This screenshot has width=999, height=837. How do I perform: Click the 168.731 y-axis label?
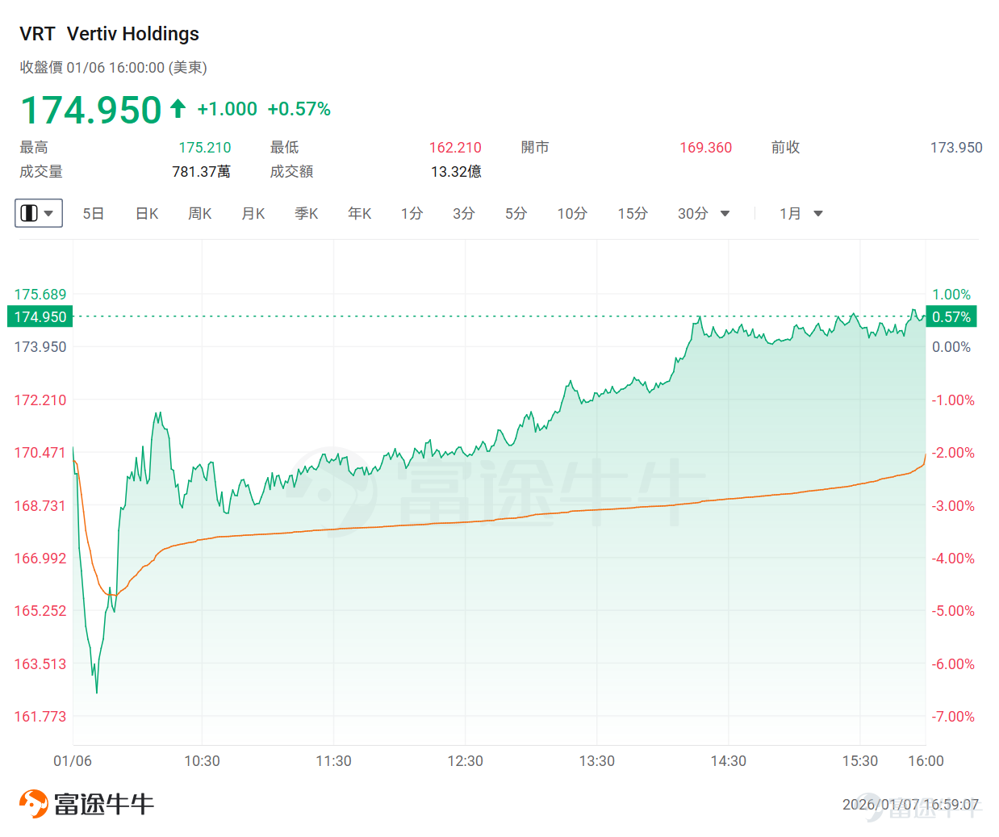[x=40, y=506]
